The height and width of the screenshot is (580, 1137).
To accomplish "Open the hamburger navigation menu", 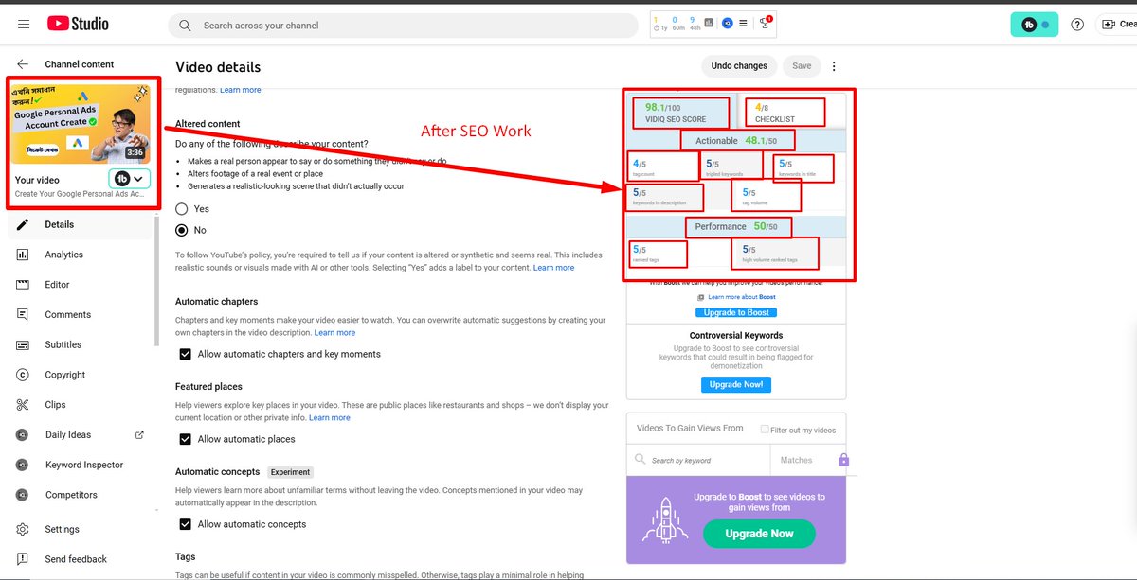I will point(24,24).
